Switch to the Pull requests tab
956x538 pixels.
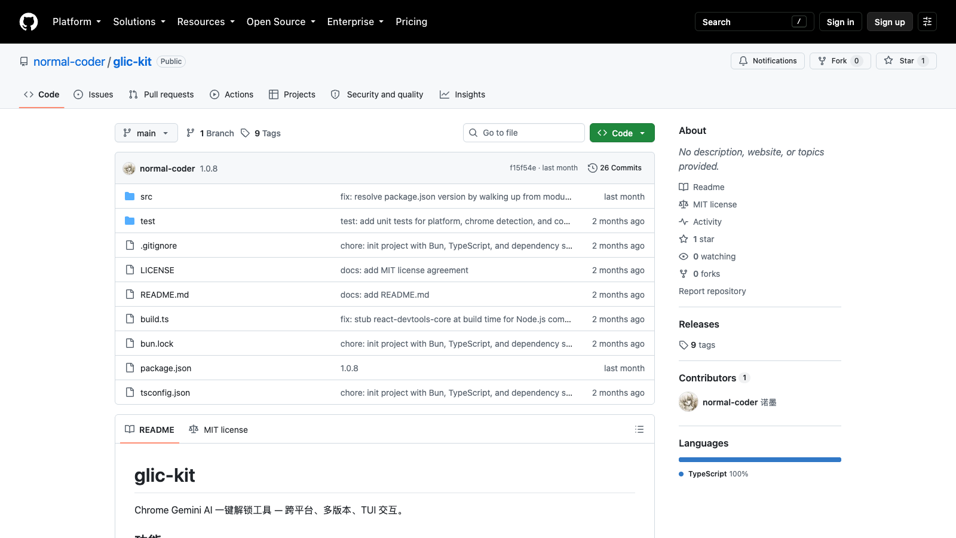point(161,94)
